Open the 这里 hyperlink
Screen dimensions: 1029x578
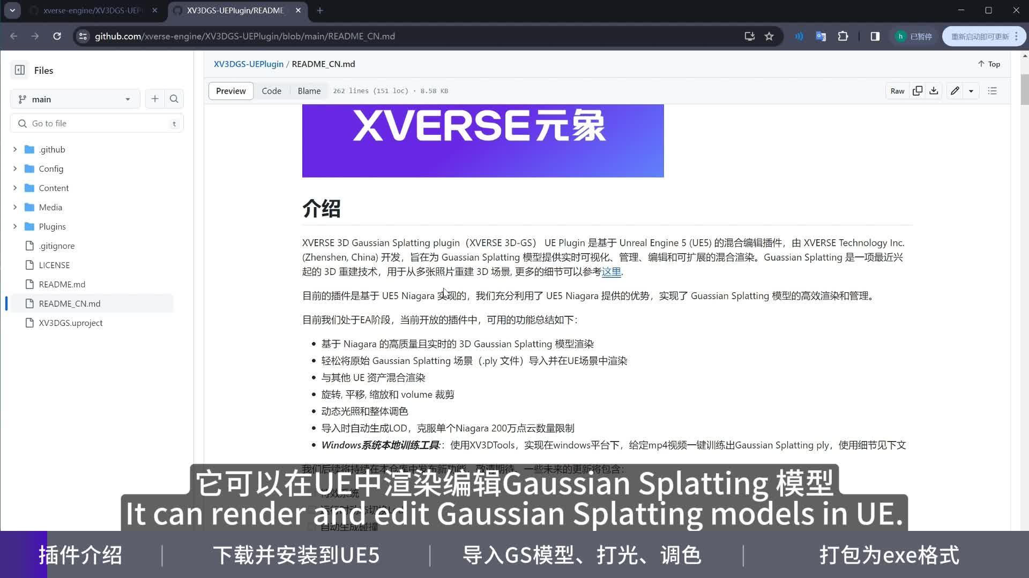pos(611,272)
